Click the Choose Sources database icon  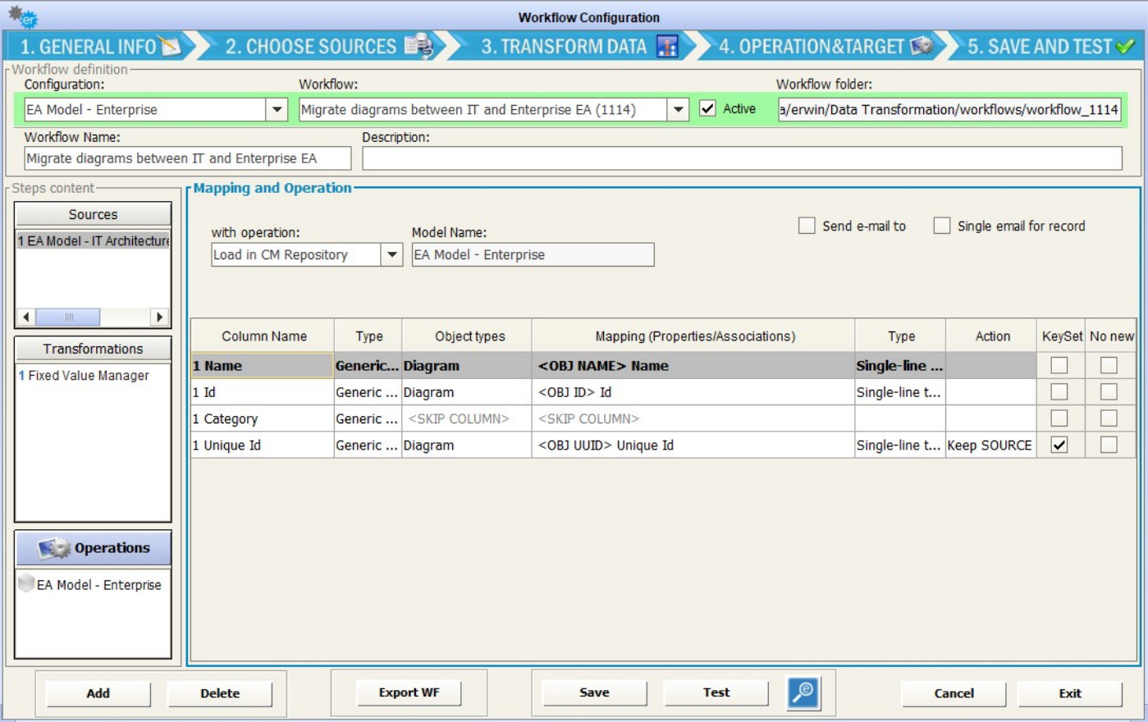(x=419, y=47)
